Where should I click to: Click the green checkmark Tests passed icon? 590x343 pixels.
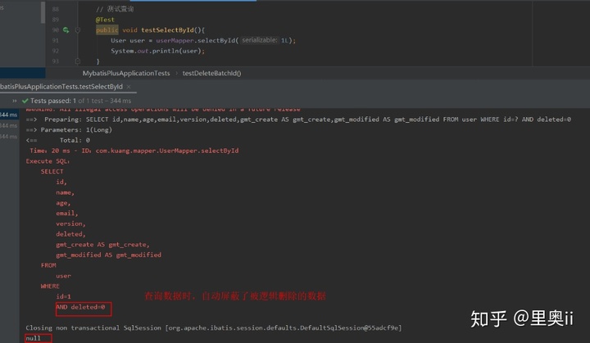tap(25, 101)
